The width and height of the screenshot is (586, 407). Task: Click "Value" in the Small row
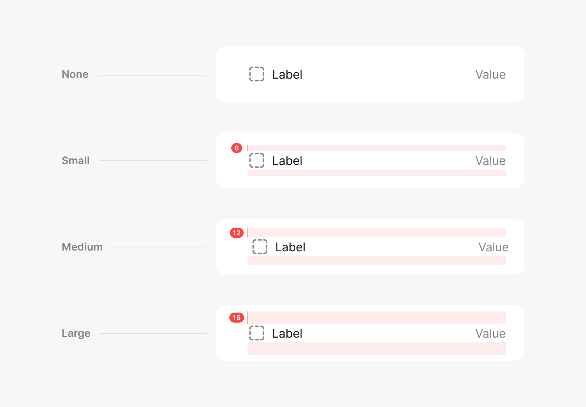(490, 161)
